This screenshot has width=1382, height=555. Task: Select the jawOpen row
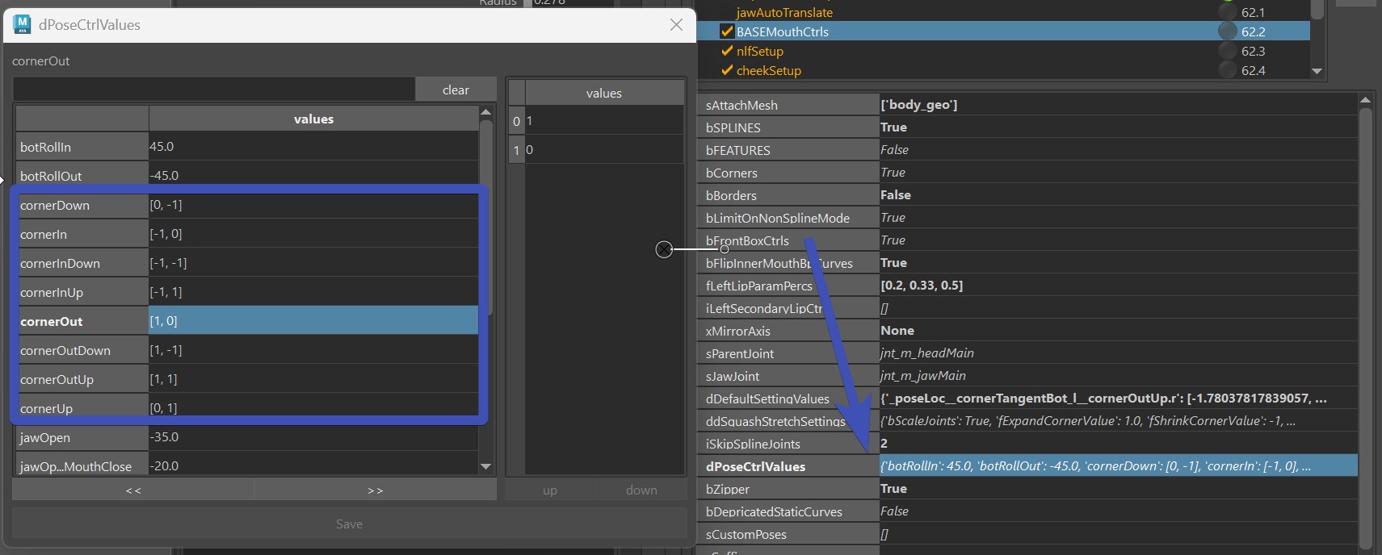pyautogui.click(x=247, y=437)
